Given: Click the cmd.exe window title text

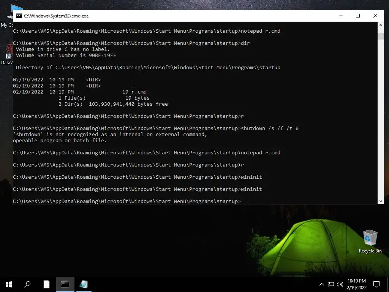Looking at the screenshot, I should point(56,16).
